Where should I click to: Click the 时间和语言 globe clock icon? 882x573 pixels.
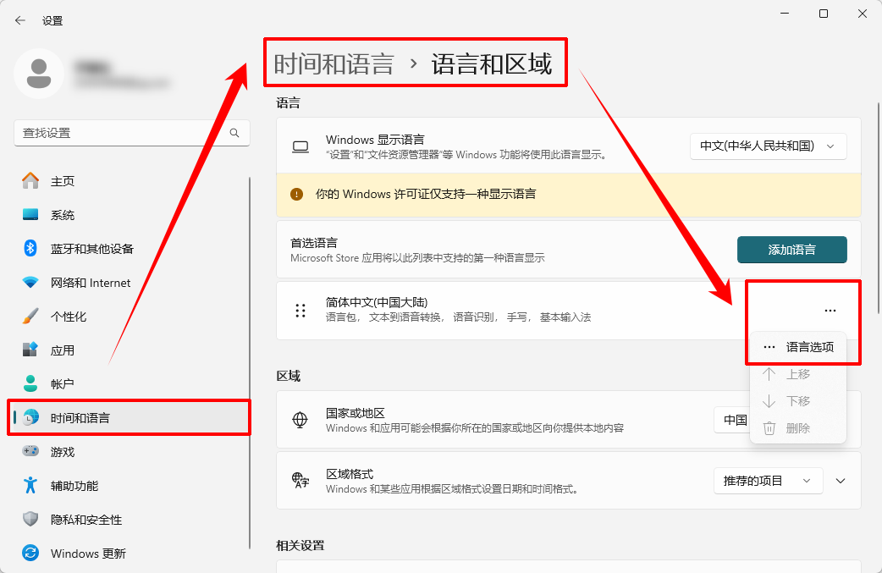coord(31,417)
